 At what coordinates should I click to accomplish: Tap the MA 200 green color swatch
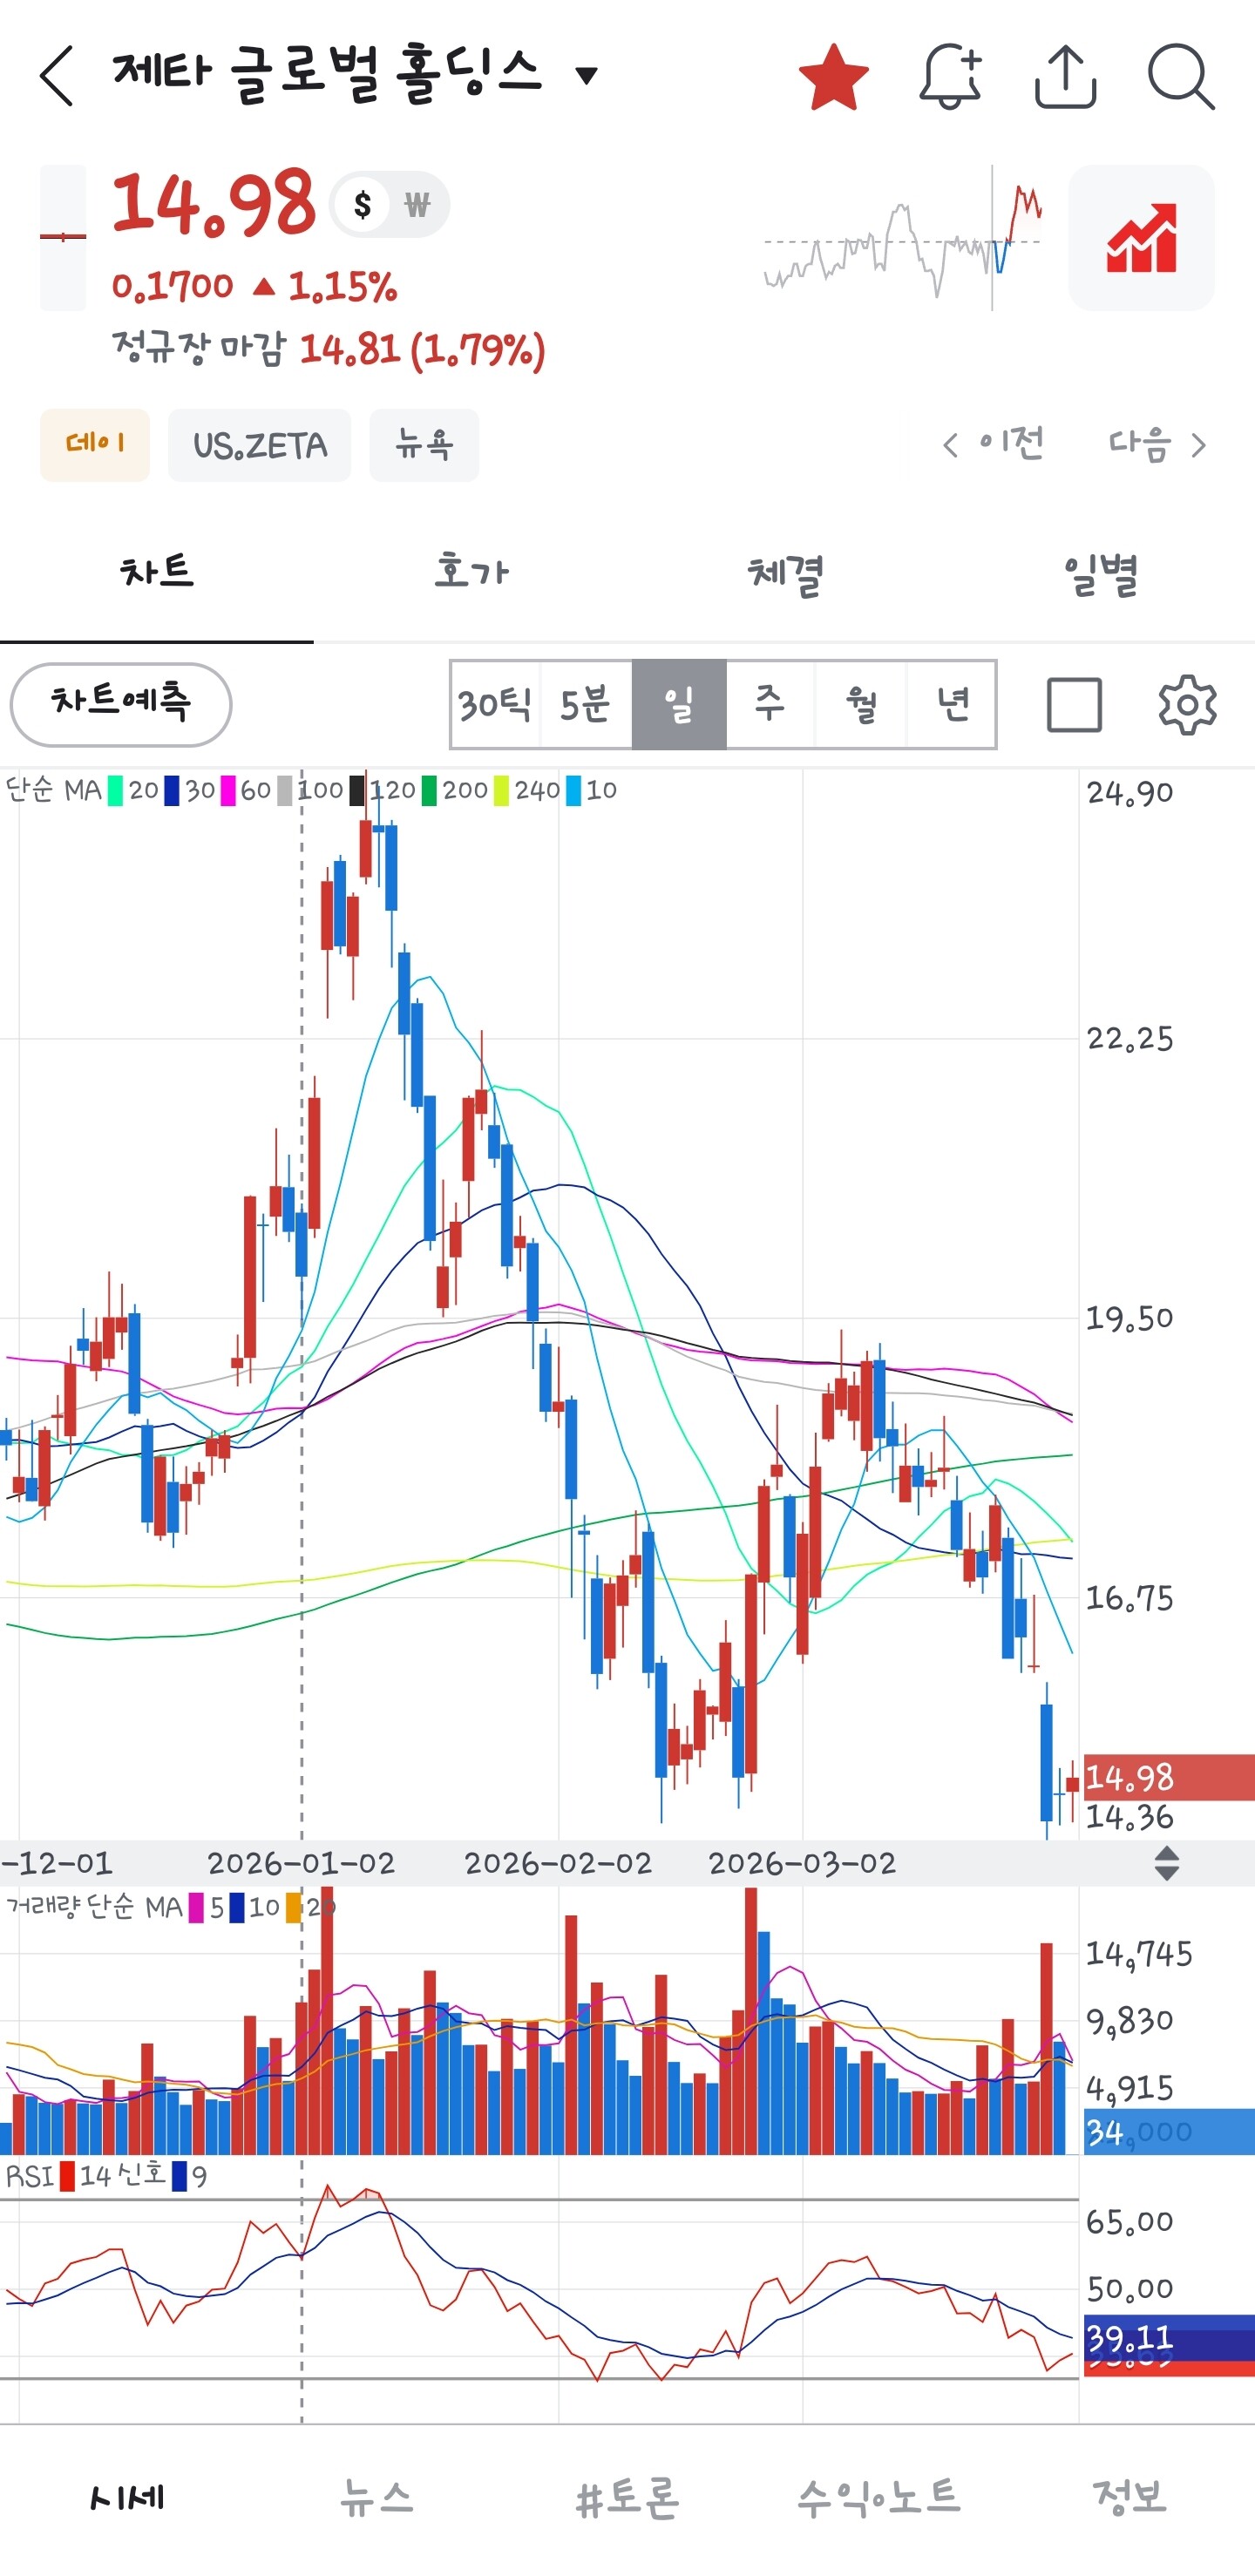pyautogui.click(x=429, y=790)
